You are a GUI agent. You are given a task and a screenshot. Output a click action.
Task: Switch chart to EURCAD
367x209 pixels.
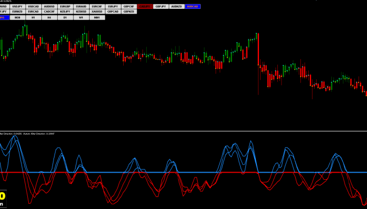click(x=33, y=11)
